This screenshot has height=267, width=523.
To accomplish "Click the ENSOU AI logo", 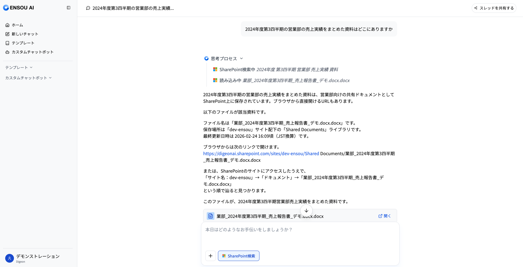I will coord(19,8).
